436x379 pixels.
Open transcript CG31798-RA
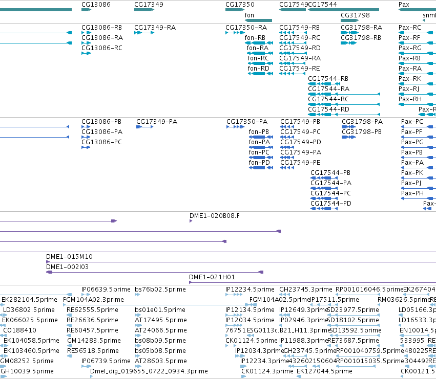point(362,28)
